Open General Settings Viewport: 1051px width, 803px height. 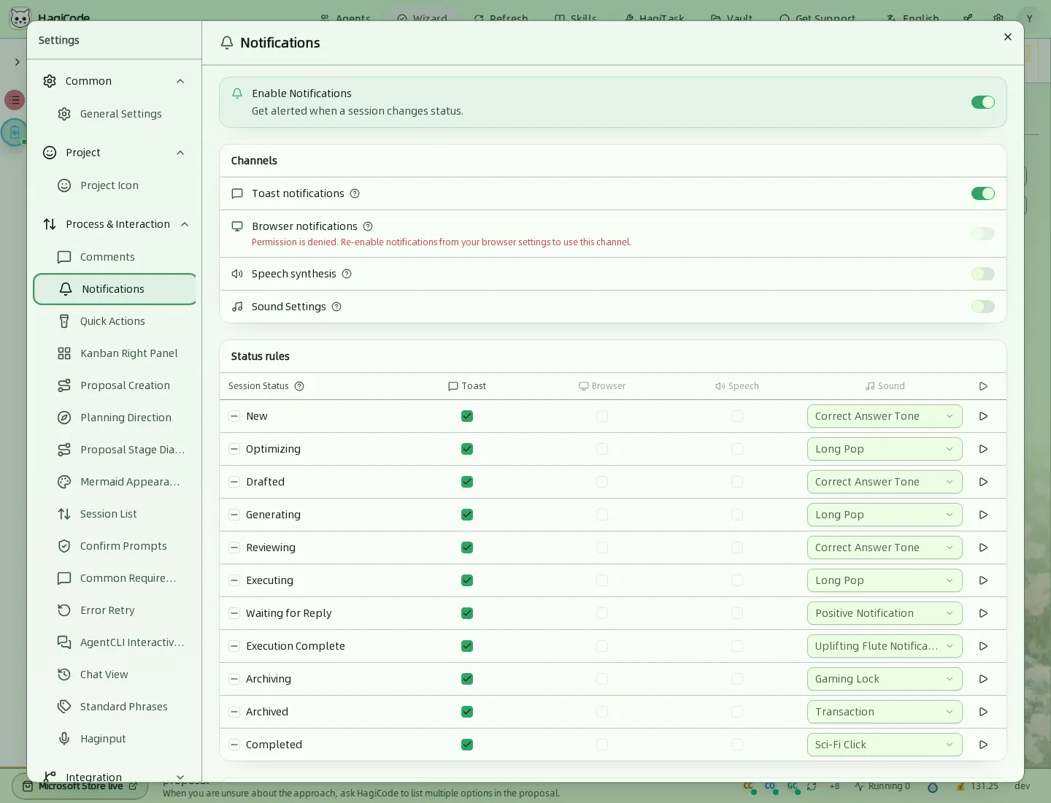(x=115, y=114)
